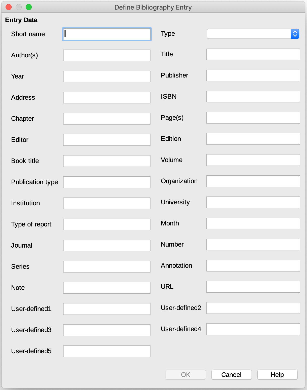The image size is (307, 390).
Task: Select the Type of report field
Action: pyautogui.click(x=107, y=224)
